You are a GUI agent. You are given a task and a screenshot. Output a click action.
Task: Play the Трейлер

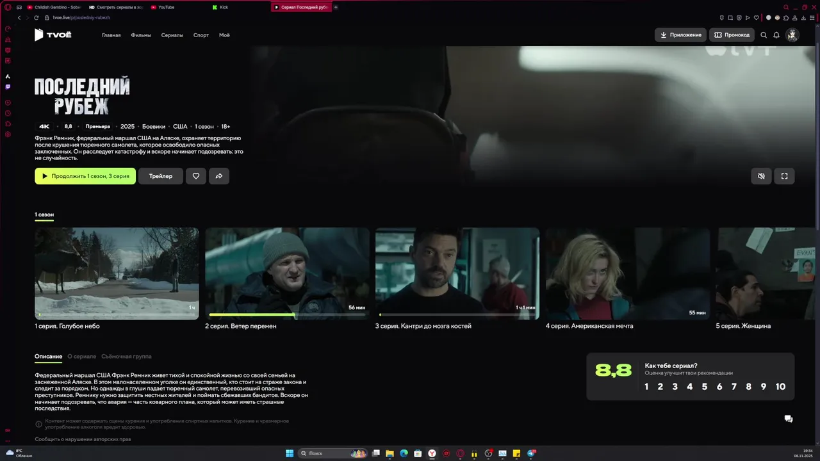[x=161, y=176]
